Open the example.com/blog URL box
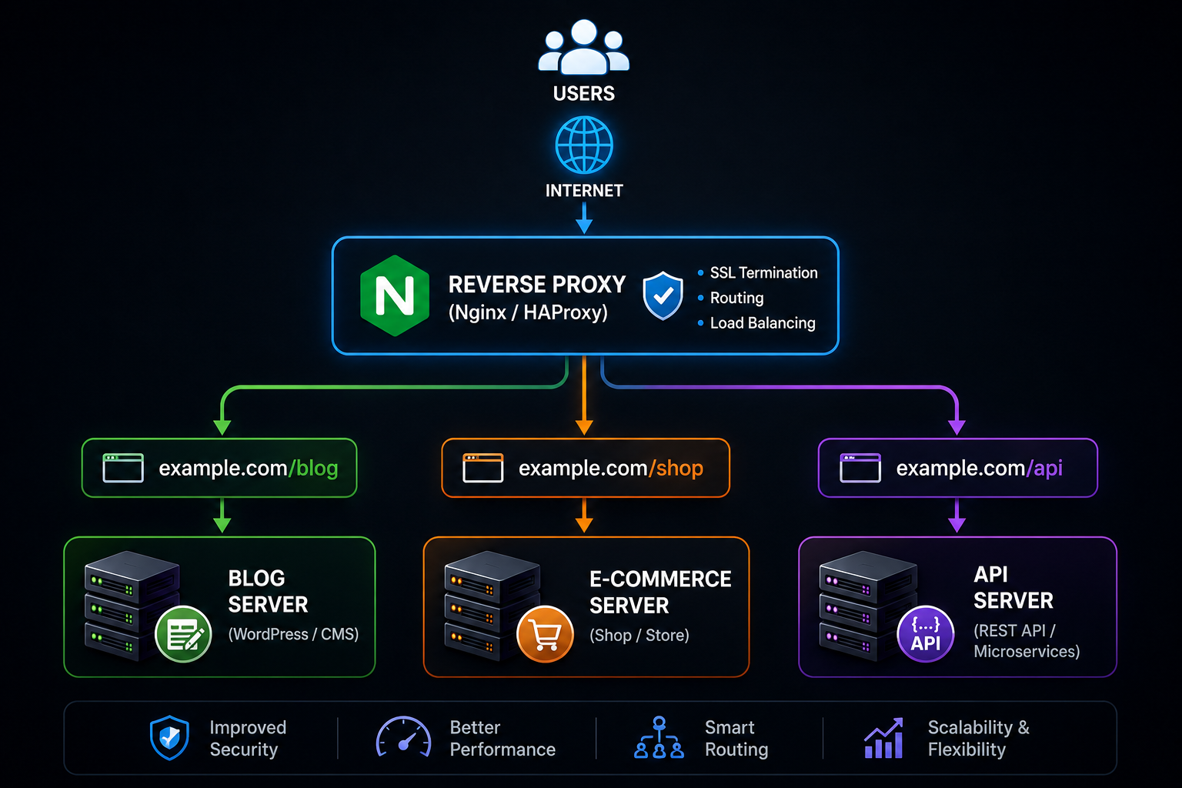This screenshot has height=788, width=1182. [219, 468]
